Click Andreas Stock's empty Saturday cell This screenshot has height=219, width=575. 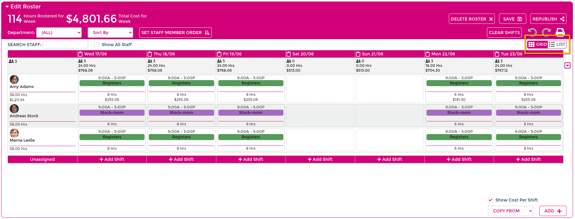(x=320, y=115)
